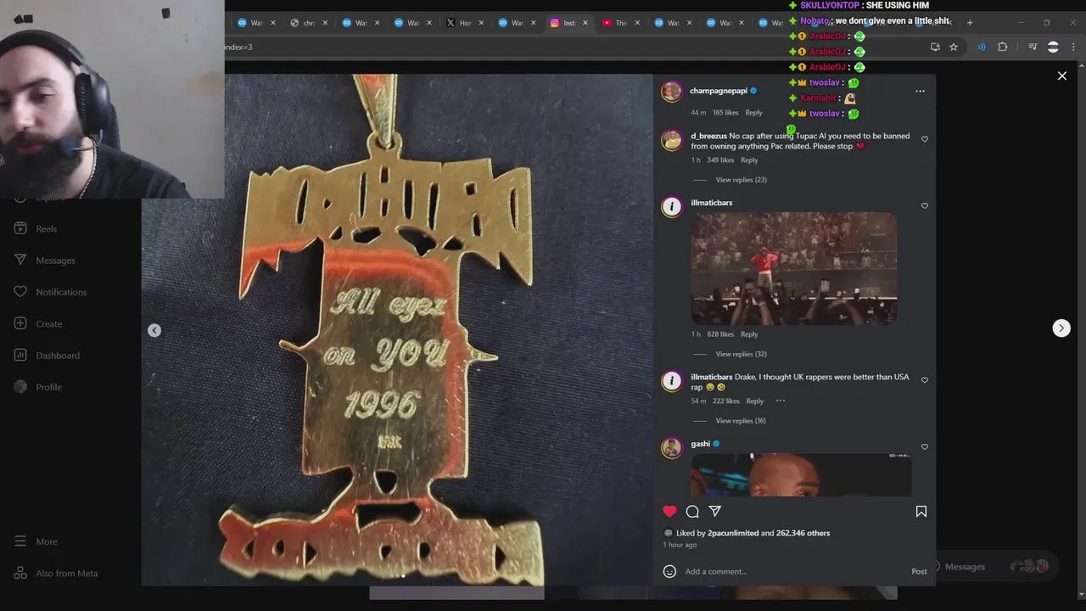
Task: Click the Post comment button
Action: (x=919, y=571)
